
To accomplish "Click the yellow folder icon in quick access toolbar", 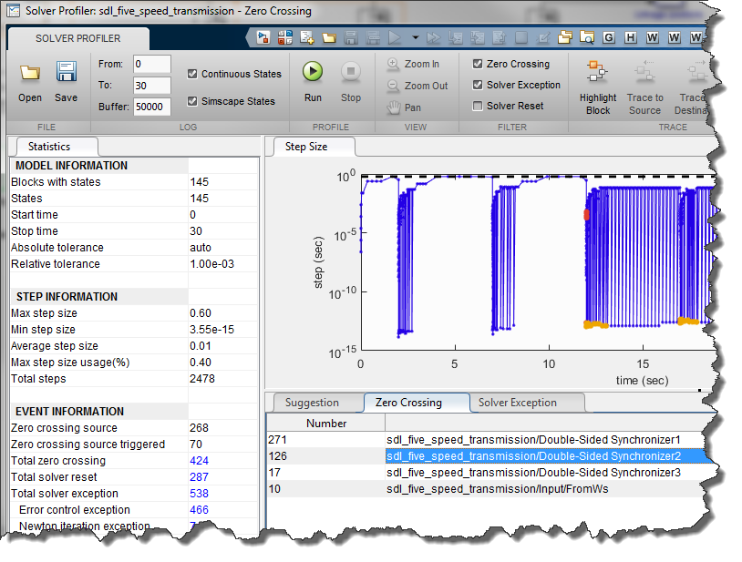I will coord(328,37).
